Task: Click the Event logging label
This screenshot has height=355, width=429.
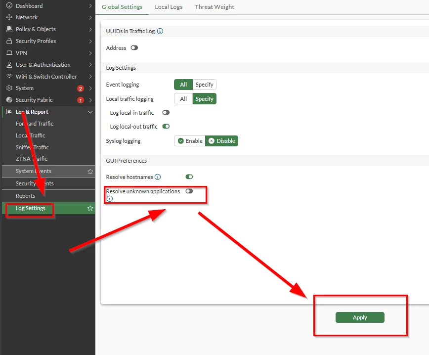Action: tap(122, 85)
